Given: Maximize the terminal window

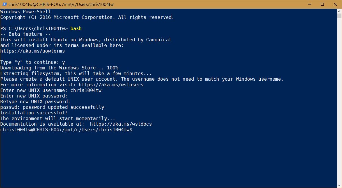Looking at the screenshot, I should 322,4.
